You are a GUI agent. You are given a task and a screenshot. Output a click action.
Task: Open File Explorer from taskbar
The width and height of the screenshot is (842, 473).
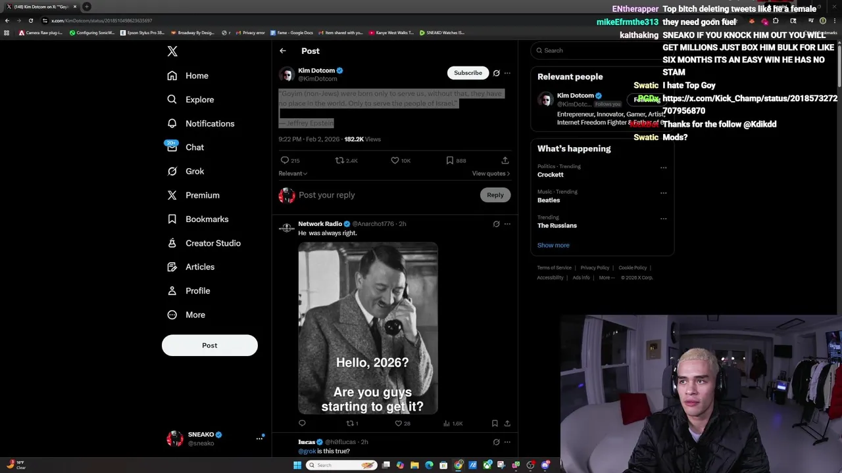click(x=414, y=465)
